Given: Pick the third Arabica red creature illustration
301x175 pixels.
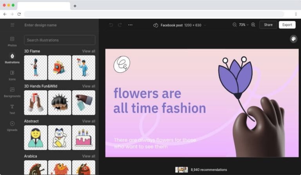Looking at the screenshot, I should coord(84,168).
